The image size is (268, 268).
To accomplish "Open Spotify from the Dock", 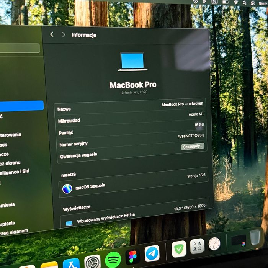I will (x=113, y=260).
